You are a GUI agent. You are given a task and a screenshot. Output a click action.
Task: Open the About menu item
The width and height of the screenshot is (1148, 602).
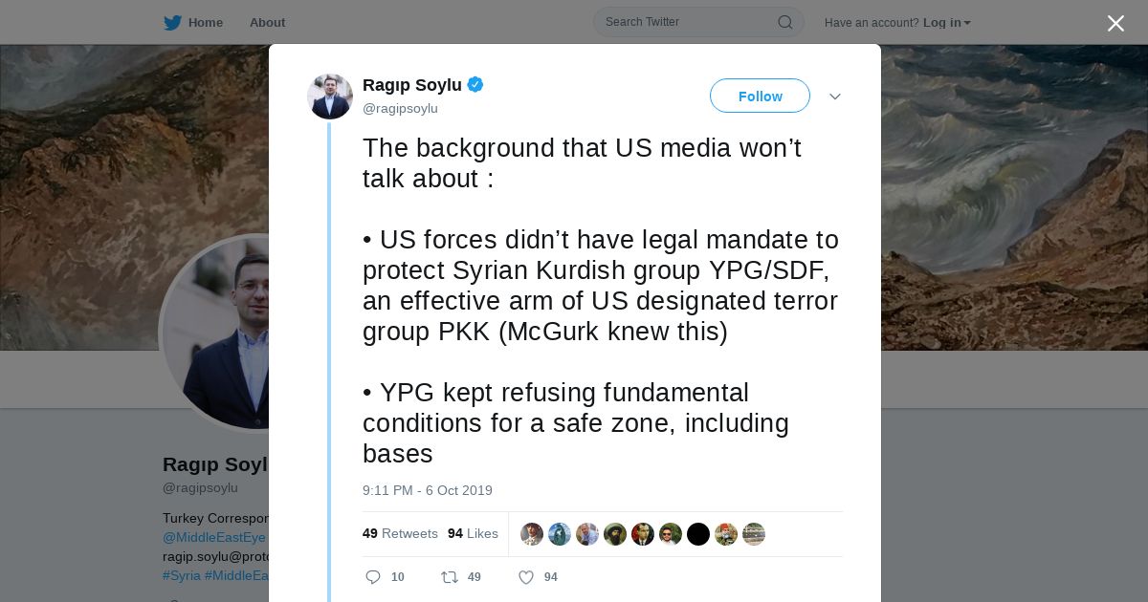click(267, 23)
